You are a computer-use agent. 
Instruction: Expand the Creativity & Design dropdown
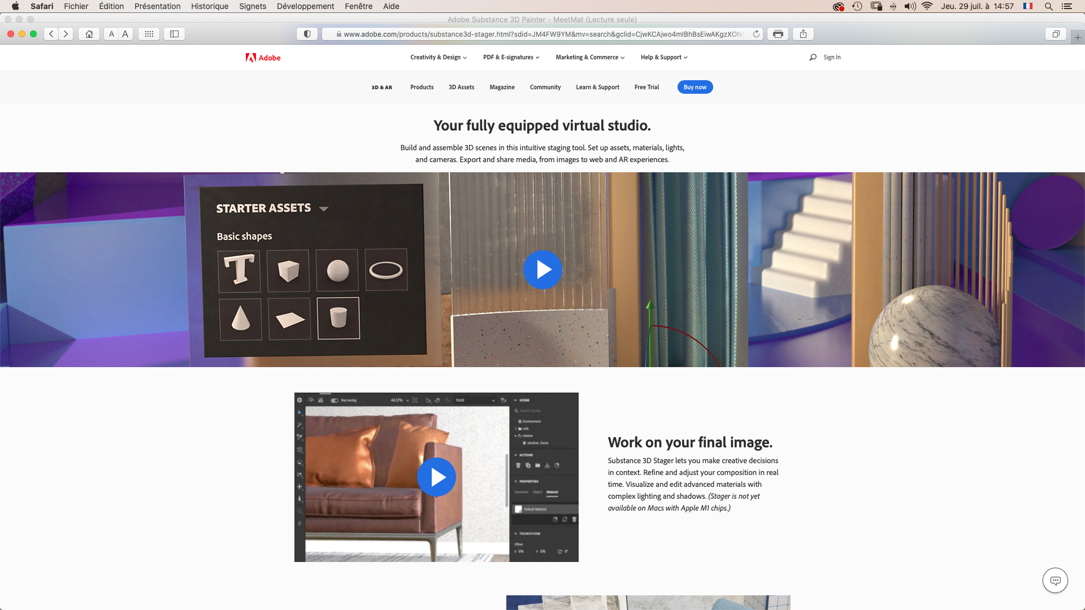tap(439, 57)
